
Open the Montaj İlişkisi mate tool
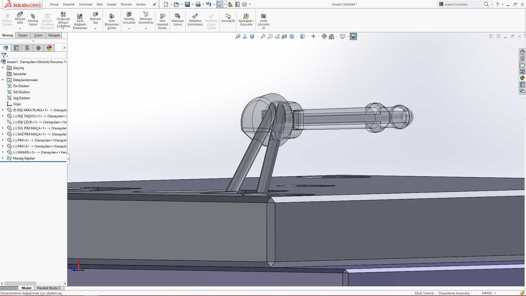pos(33,20)
